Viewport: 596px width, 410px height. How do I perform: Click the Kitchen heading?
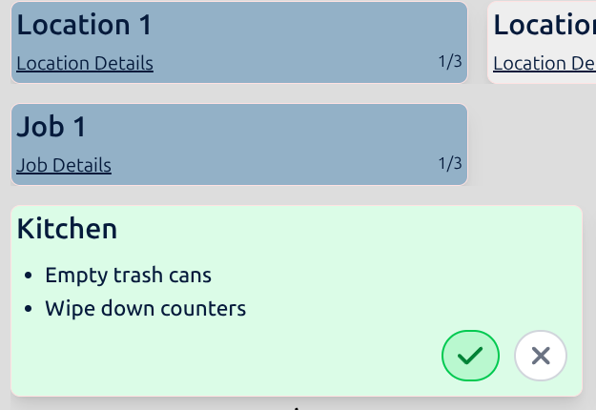point(67,229)
